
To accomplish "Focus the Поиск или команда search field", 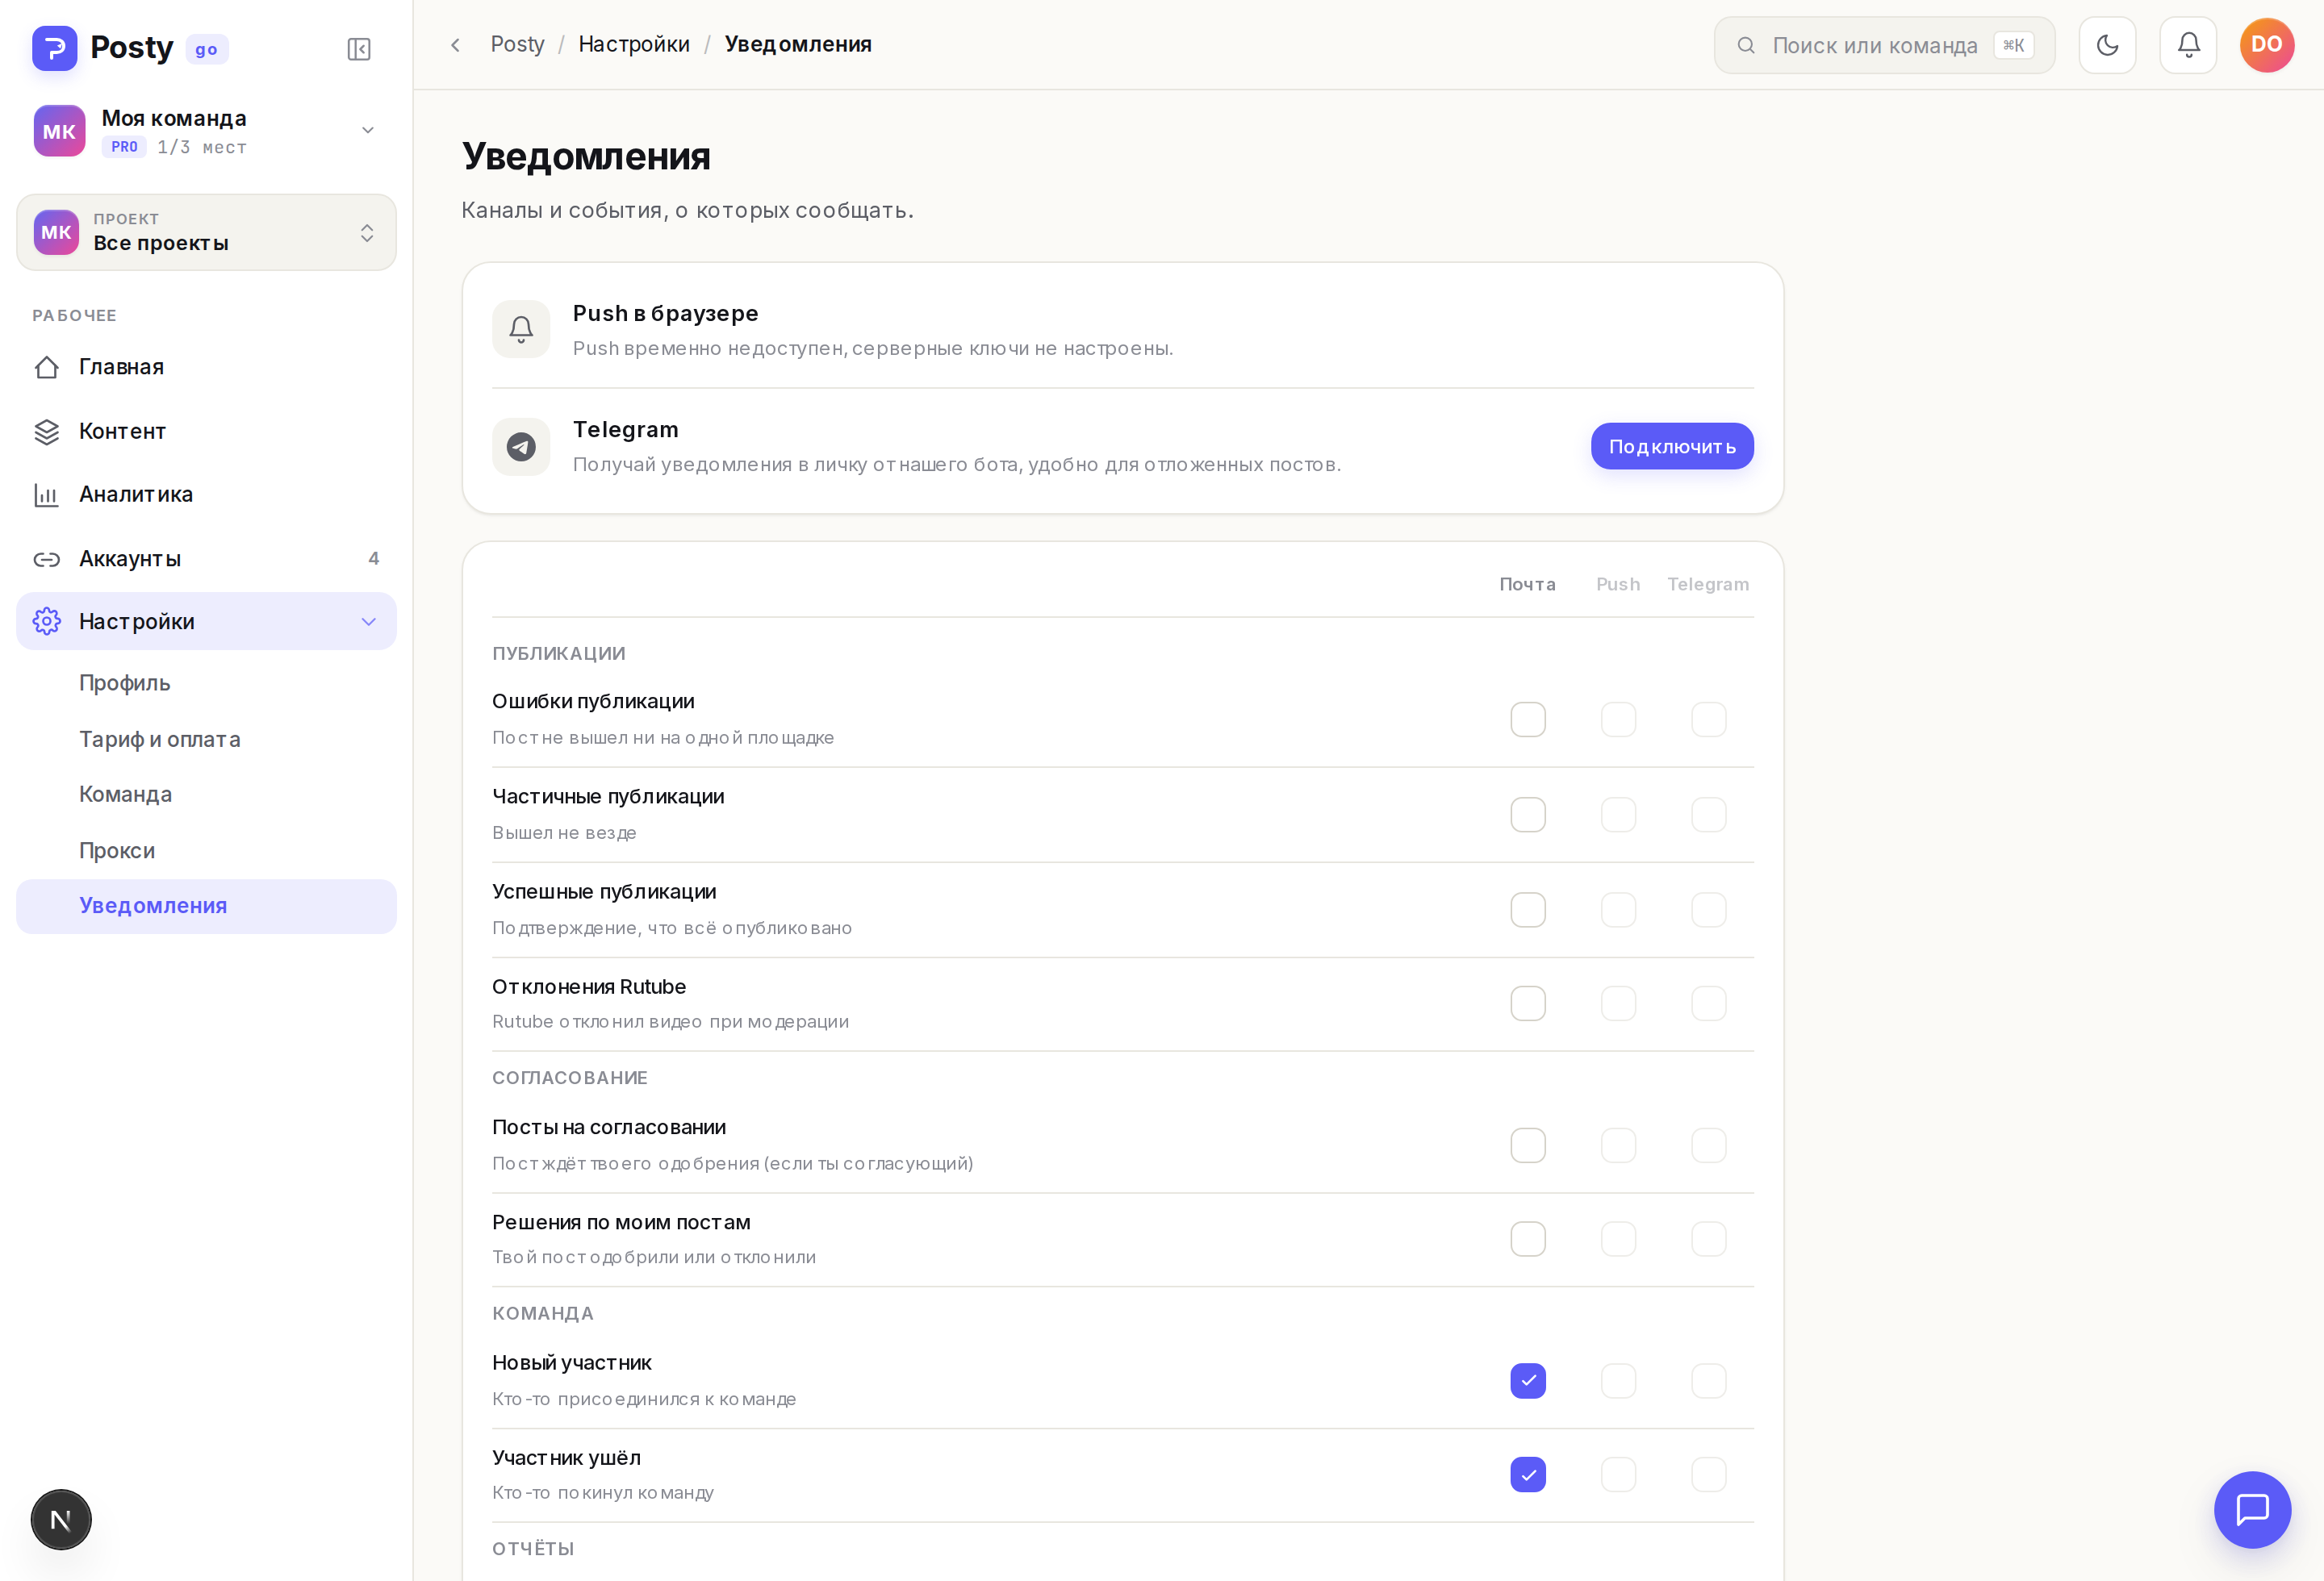I will point(1884,45).
